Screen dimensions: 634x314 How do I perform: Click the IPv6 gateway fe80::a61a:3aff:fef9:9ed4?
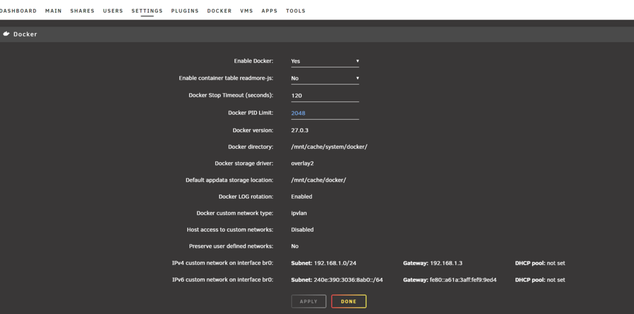pos(463,280)
